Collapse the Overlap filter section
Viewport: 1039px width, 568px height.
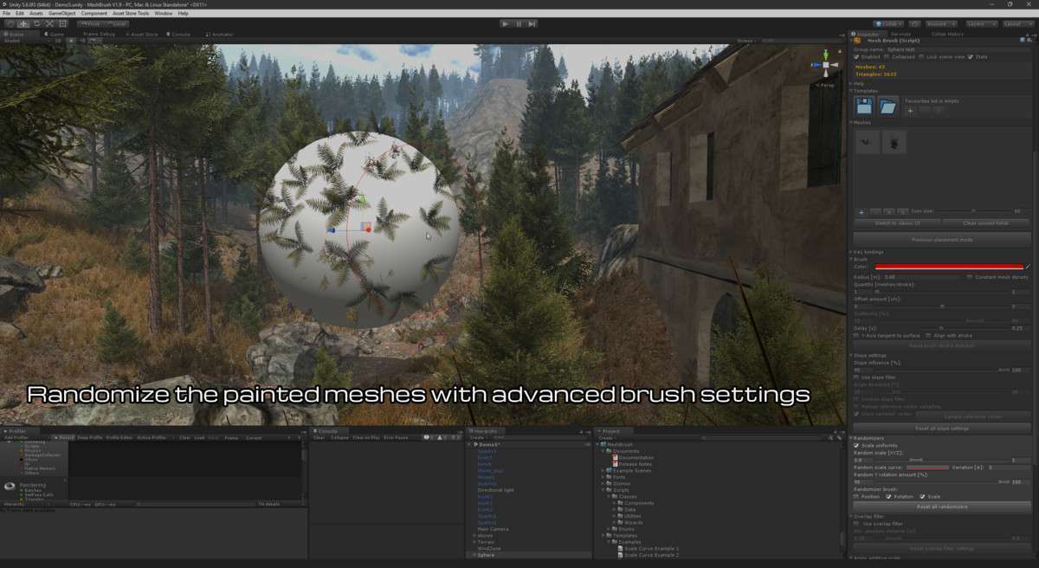pos(851,517)
